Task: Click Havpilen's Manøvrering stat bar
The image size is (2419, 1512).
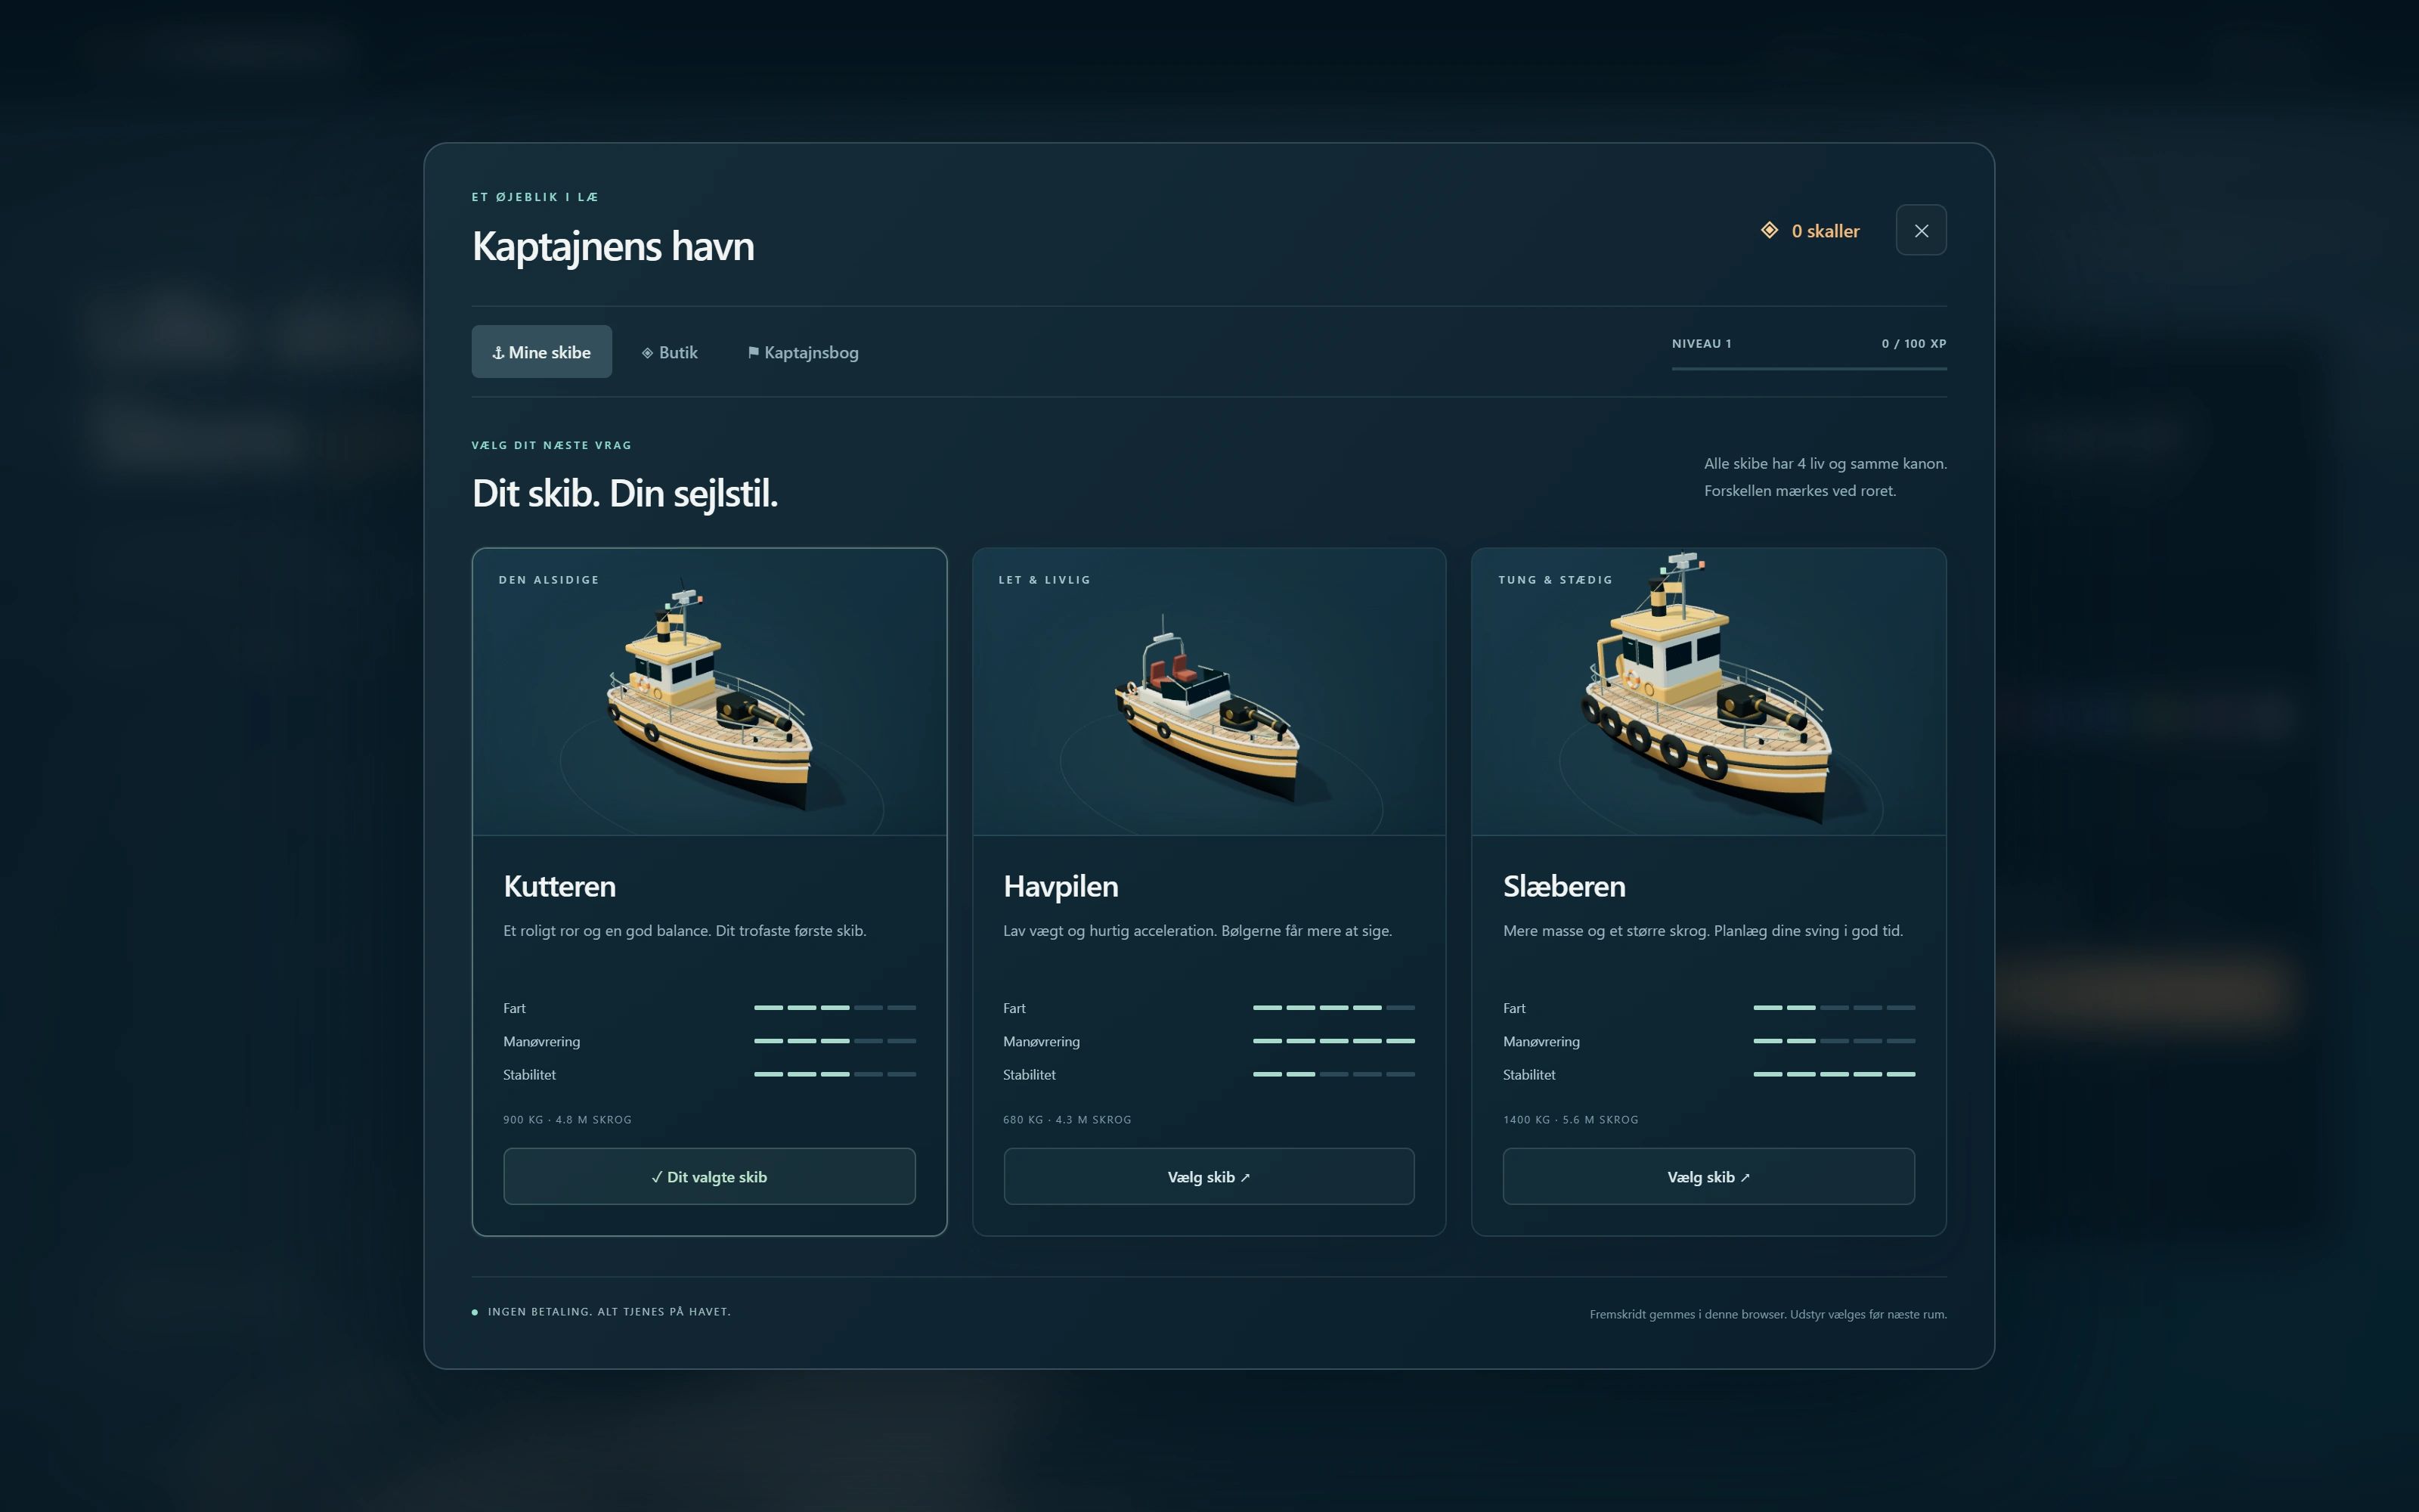Action: 1333,1040
